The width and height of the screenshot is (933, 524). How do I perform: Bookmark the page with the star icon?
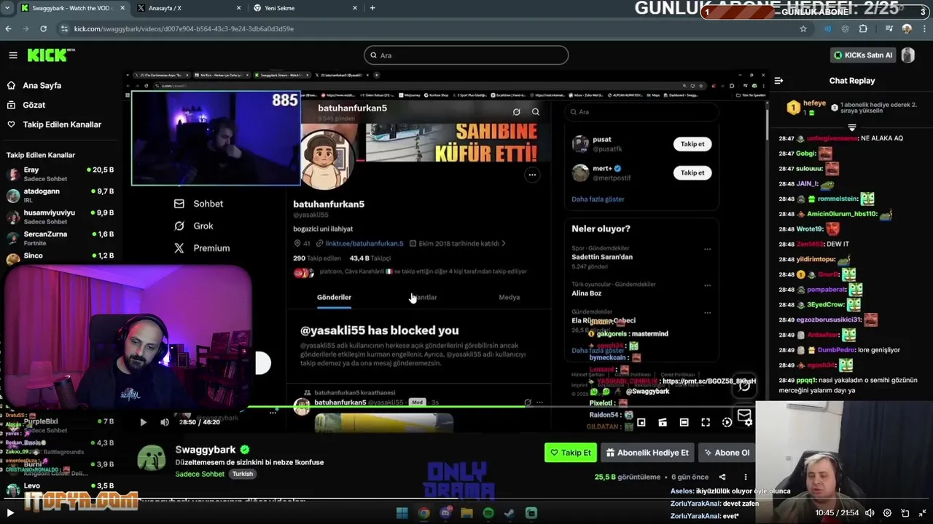803,28
